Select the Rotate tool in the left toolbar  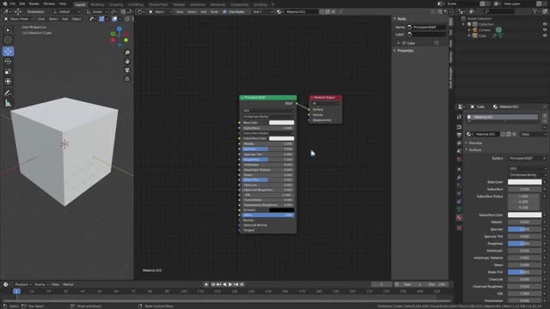pos(8,61)
